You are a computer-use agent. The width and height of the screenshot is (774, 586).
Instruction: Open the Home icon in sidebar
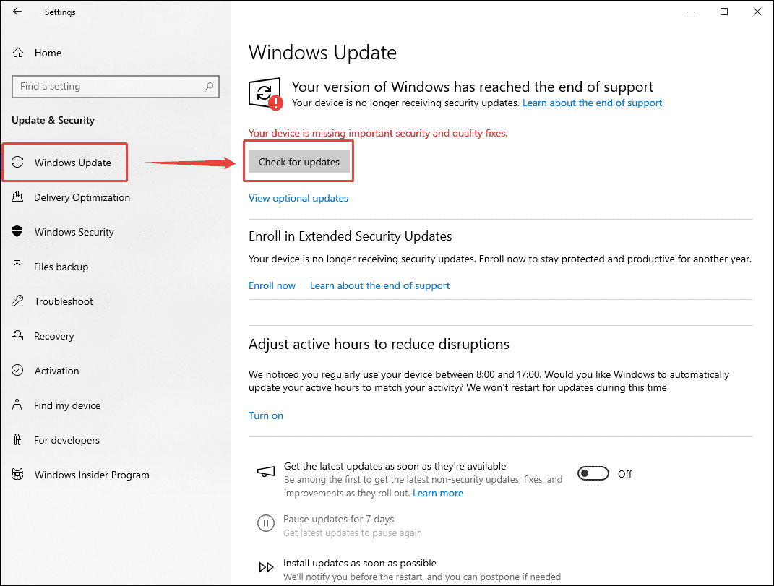coord(18,52)
